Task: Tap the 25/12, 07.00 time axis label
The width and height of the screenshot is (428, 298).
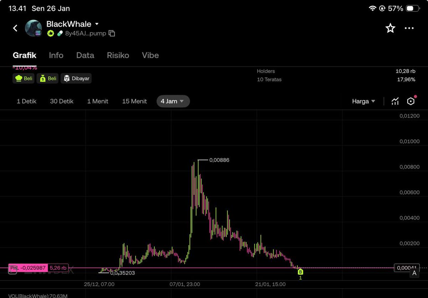Action: coord(99,284)
